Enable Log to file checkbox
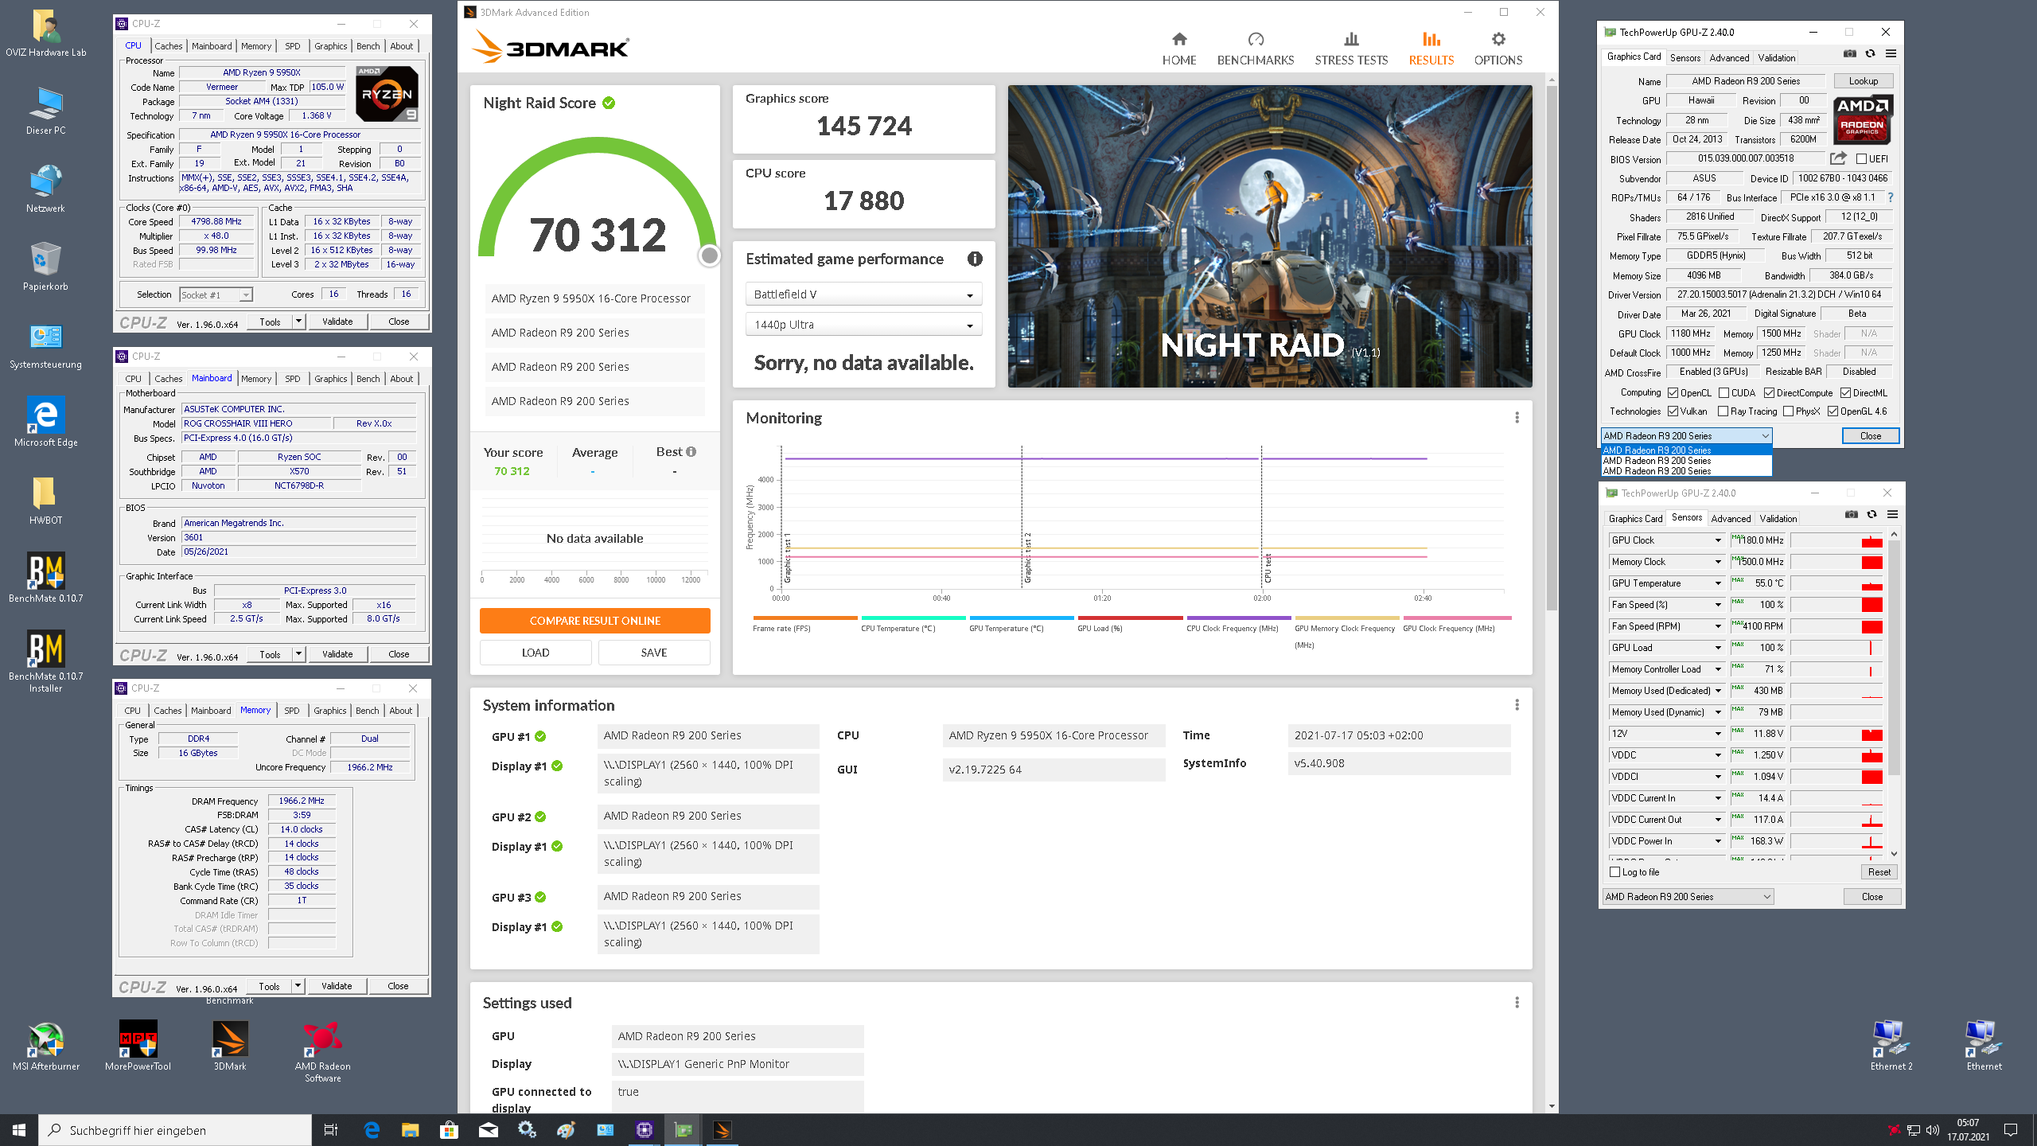The width and height of the screenshot is (2037, 1146). tap(1614, 872)
